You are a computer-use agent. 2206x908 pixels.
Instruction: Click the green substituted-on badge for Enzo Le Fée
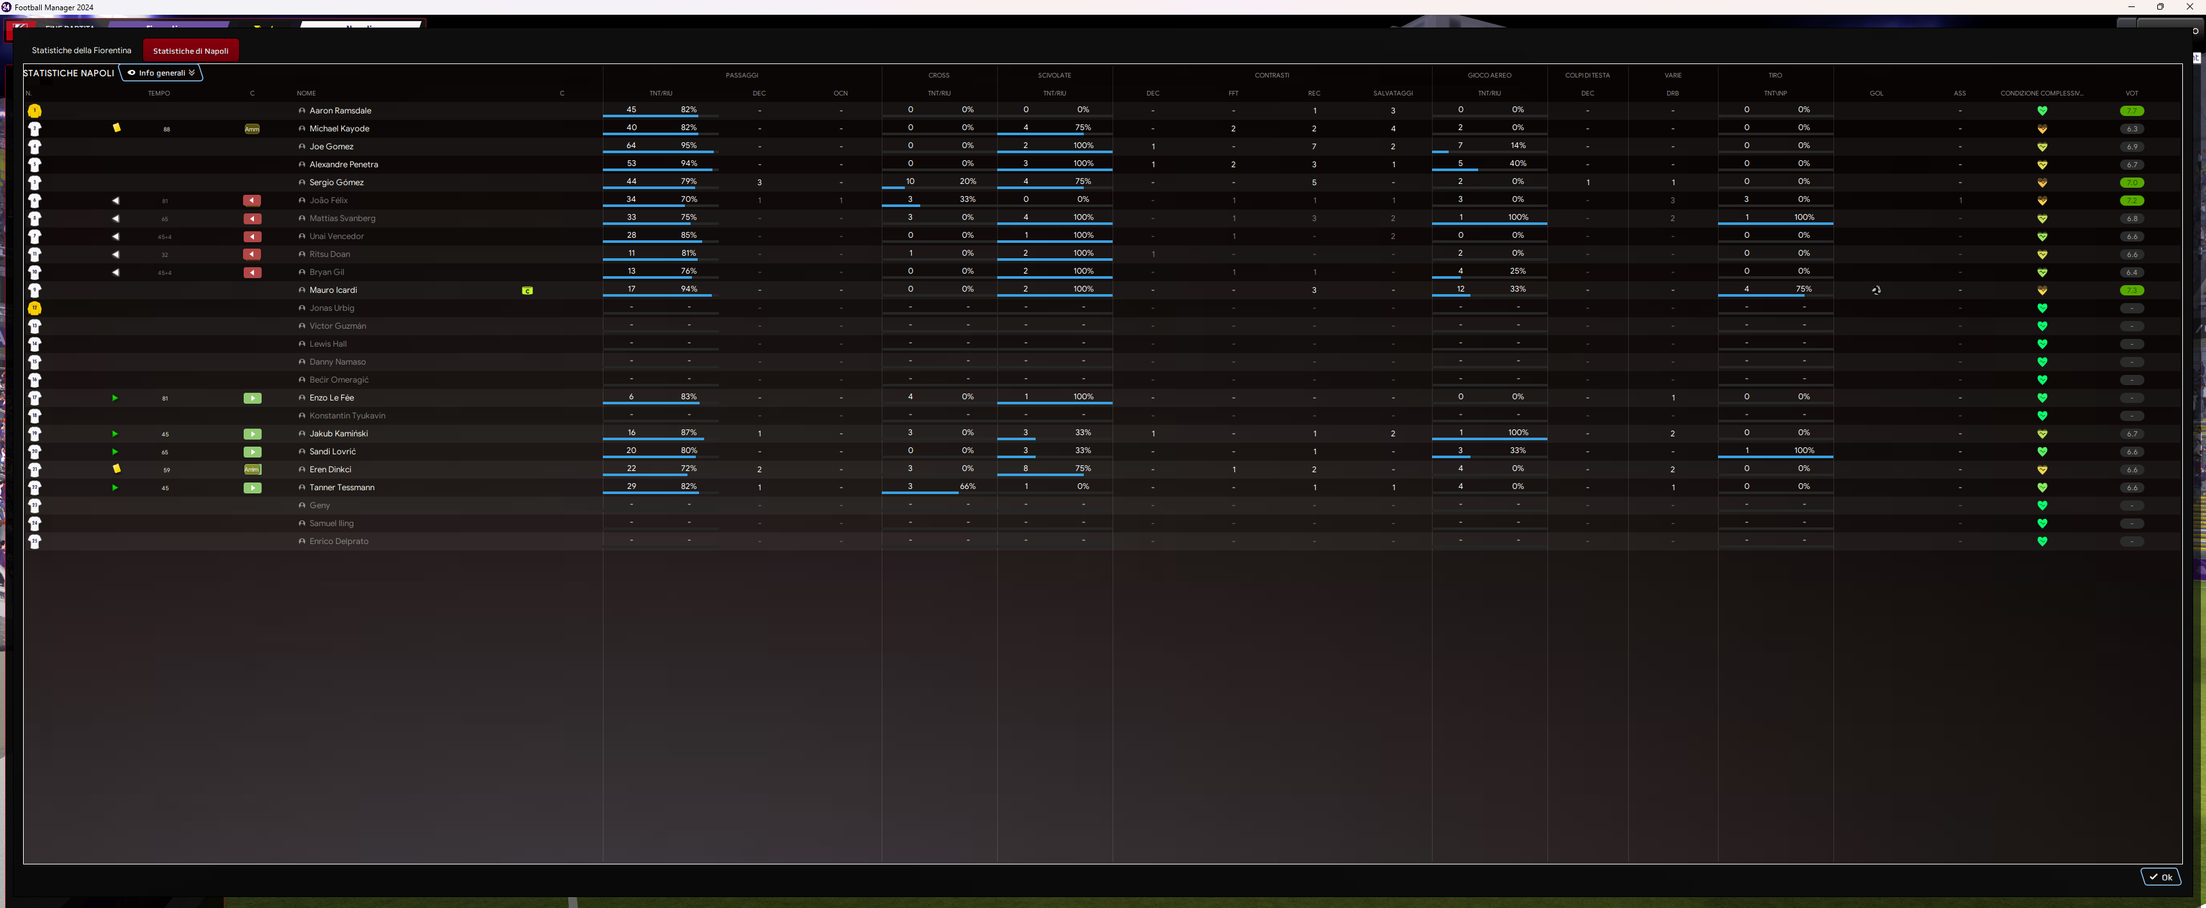[252, 398]
